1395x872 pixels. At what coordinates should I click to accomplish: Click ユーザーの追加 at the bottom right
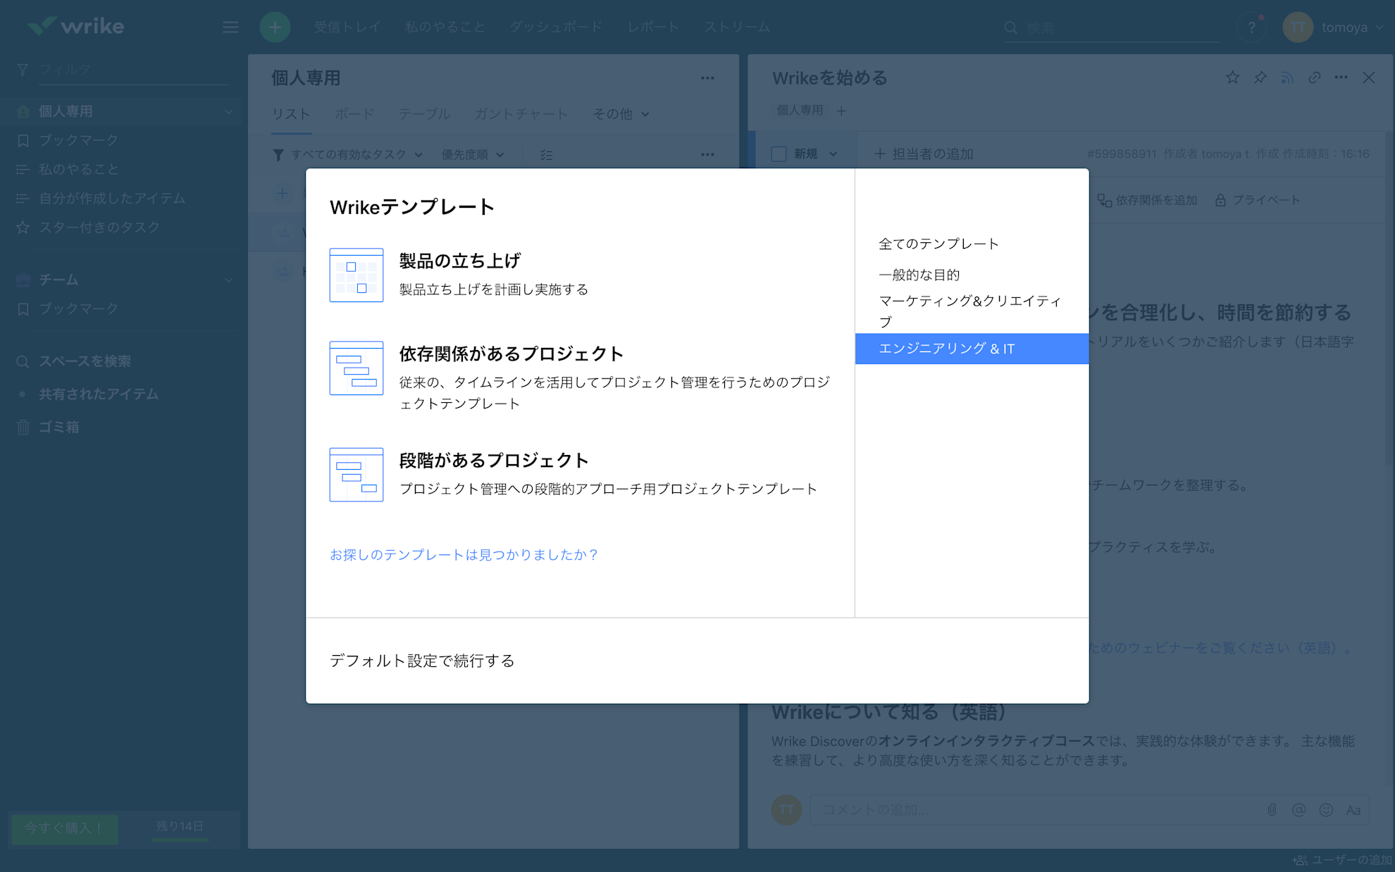click(x=1342, y=860)
